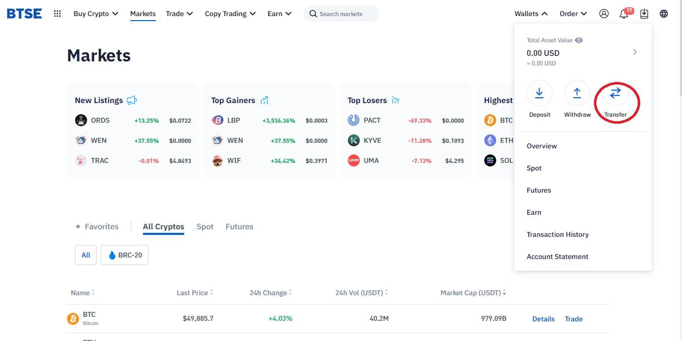The image size is (682, 341).
Task: Expand the Trade dropdown menu
Action: tap(179, 14)
